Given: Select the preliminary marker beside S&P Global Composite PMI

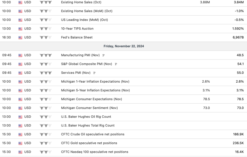Looking at the screenshot, I should pos(116,64).
